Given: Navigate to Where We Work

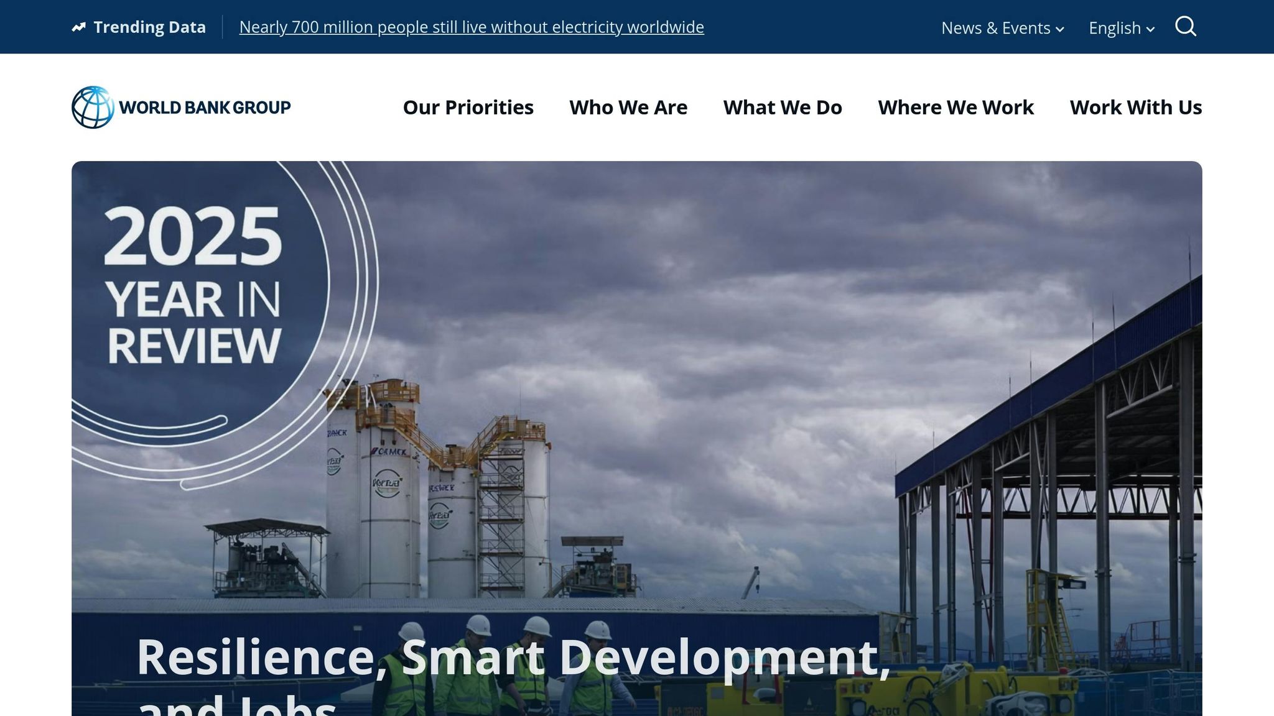Looking at the screenshot, I should point(955,108).
